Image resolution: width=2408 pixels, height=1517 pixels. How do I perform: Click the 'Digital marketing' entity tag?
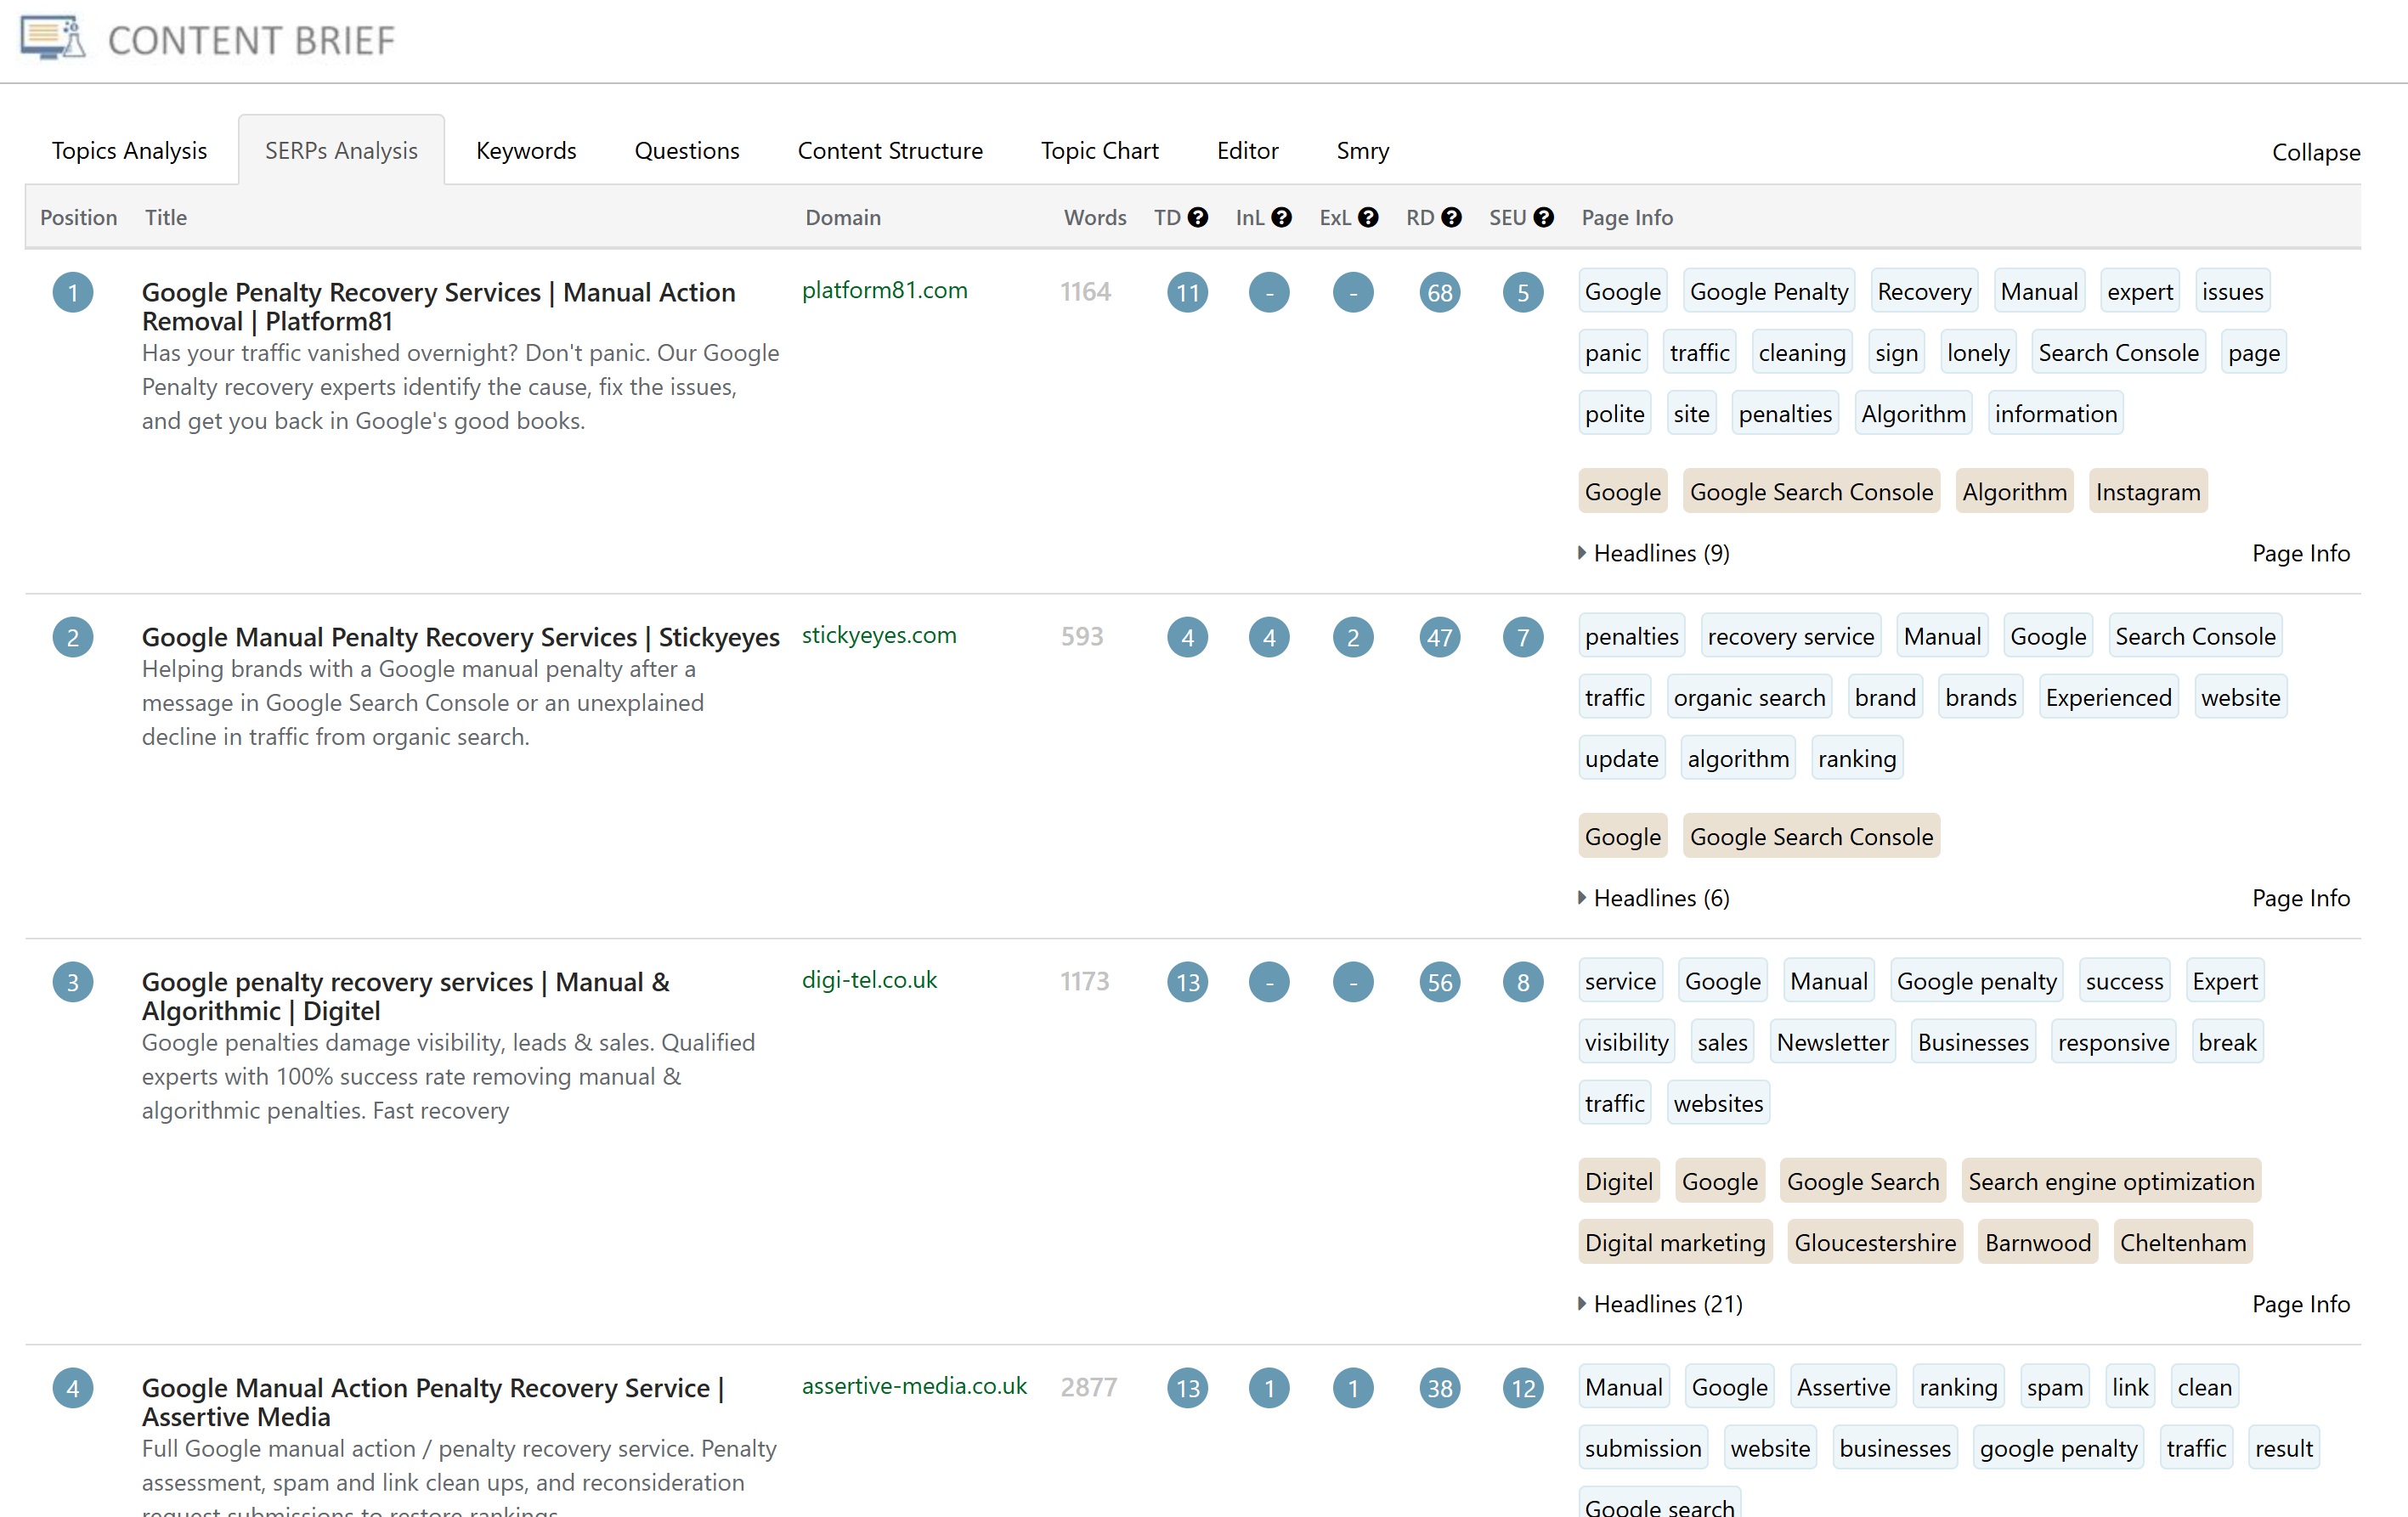(1675, 1242)
